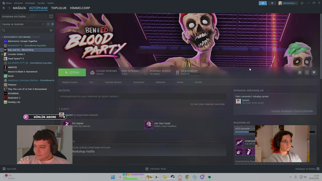Open the Topluluk Merkezi tab
The width and height of the screenshot is (322, 181).
tap(113, 82)
